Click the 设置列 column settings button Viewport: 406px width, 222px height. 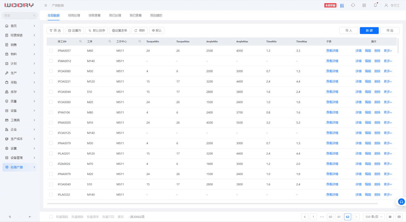coord(75,30)
